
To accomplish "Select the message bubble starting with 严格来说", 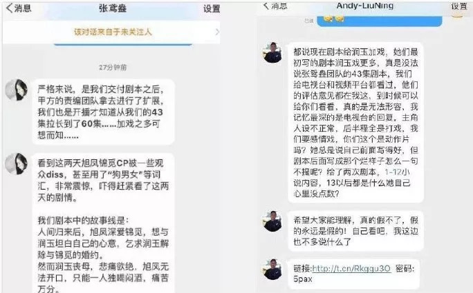I will tap(103, 112).
